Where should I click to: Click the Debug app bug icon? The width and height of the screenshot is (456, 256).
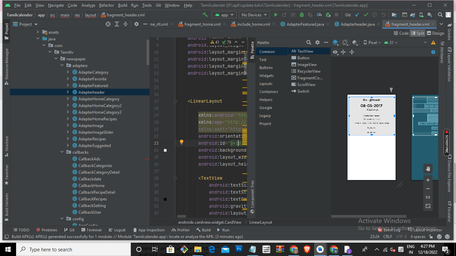pyautogui.click(x=302, y=15)
